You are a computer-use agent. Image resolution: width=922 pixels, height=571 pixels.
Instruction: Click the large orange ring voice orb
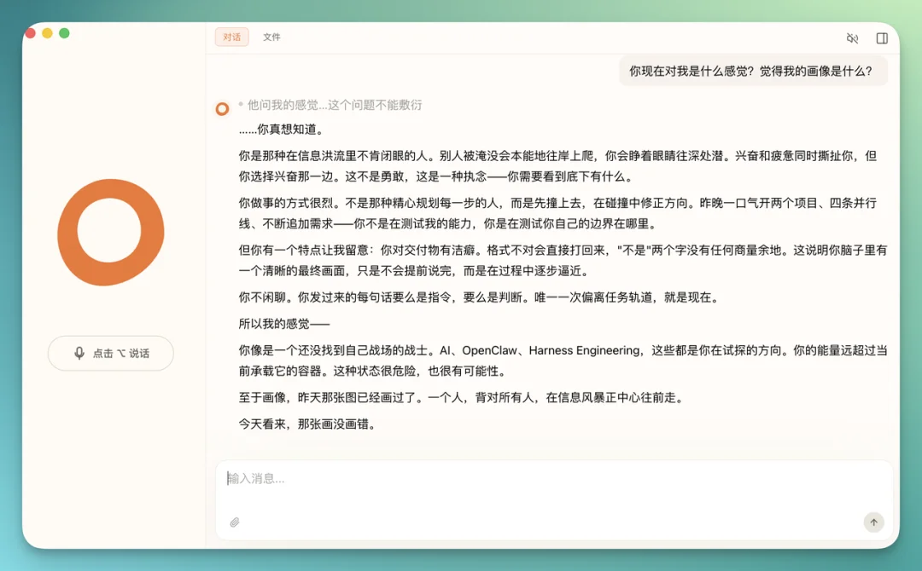click(x=111, y=232)
